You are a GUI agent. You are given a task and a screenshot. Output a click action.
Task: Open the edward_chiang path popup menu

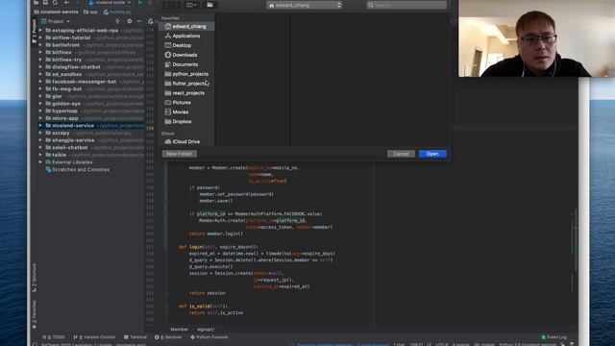pos(305,5)
